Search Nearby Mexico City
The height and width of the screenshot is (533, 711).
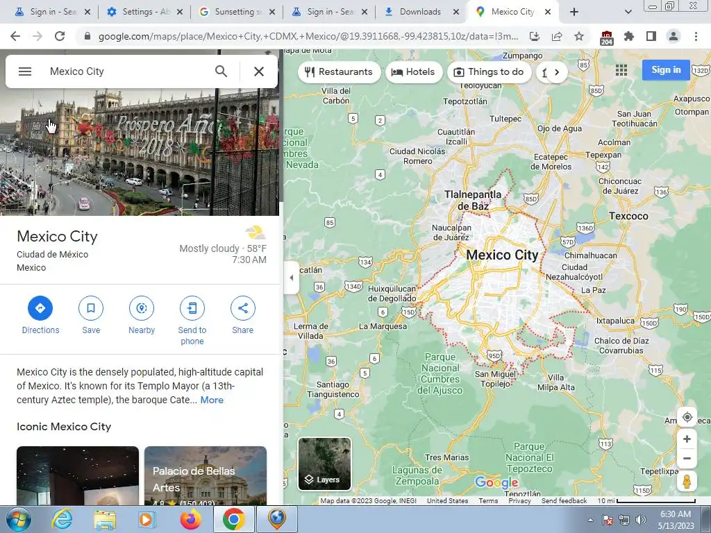tap(142, 316)
